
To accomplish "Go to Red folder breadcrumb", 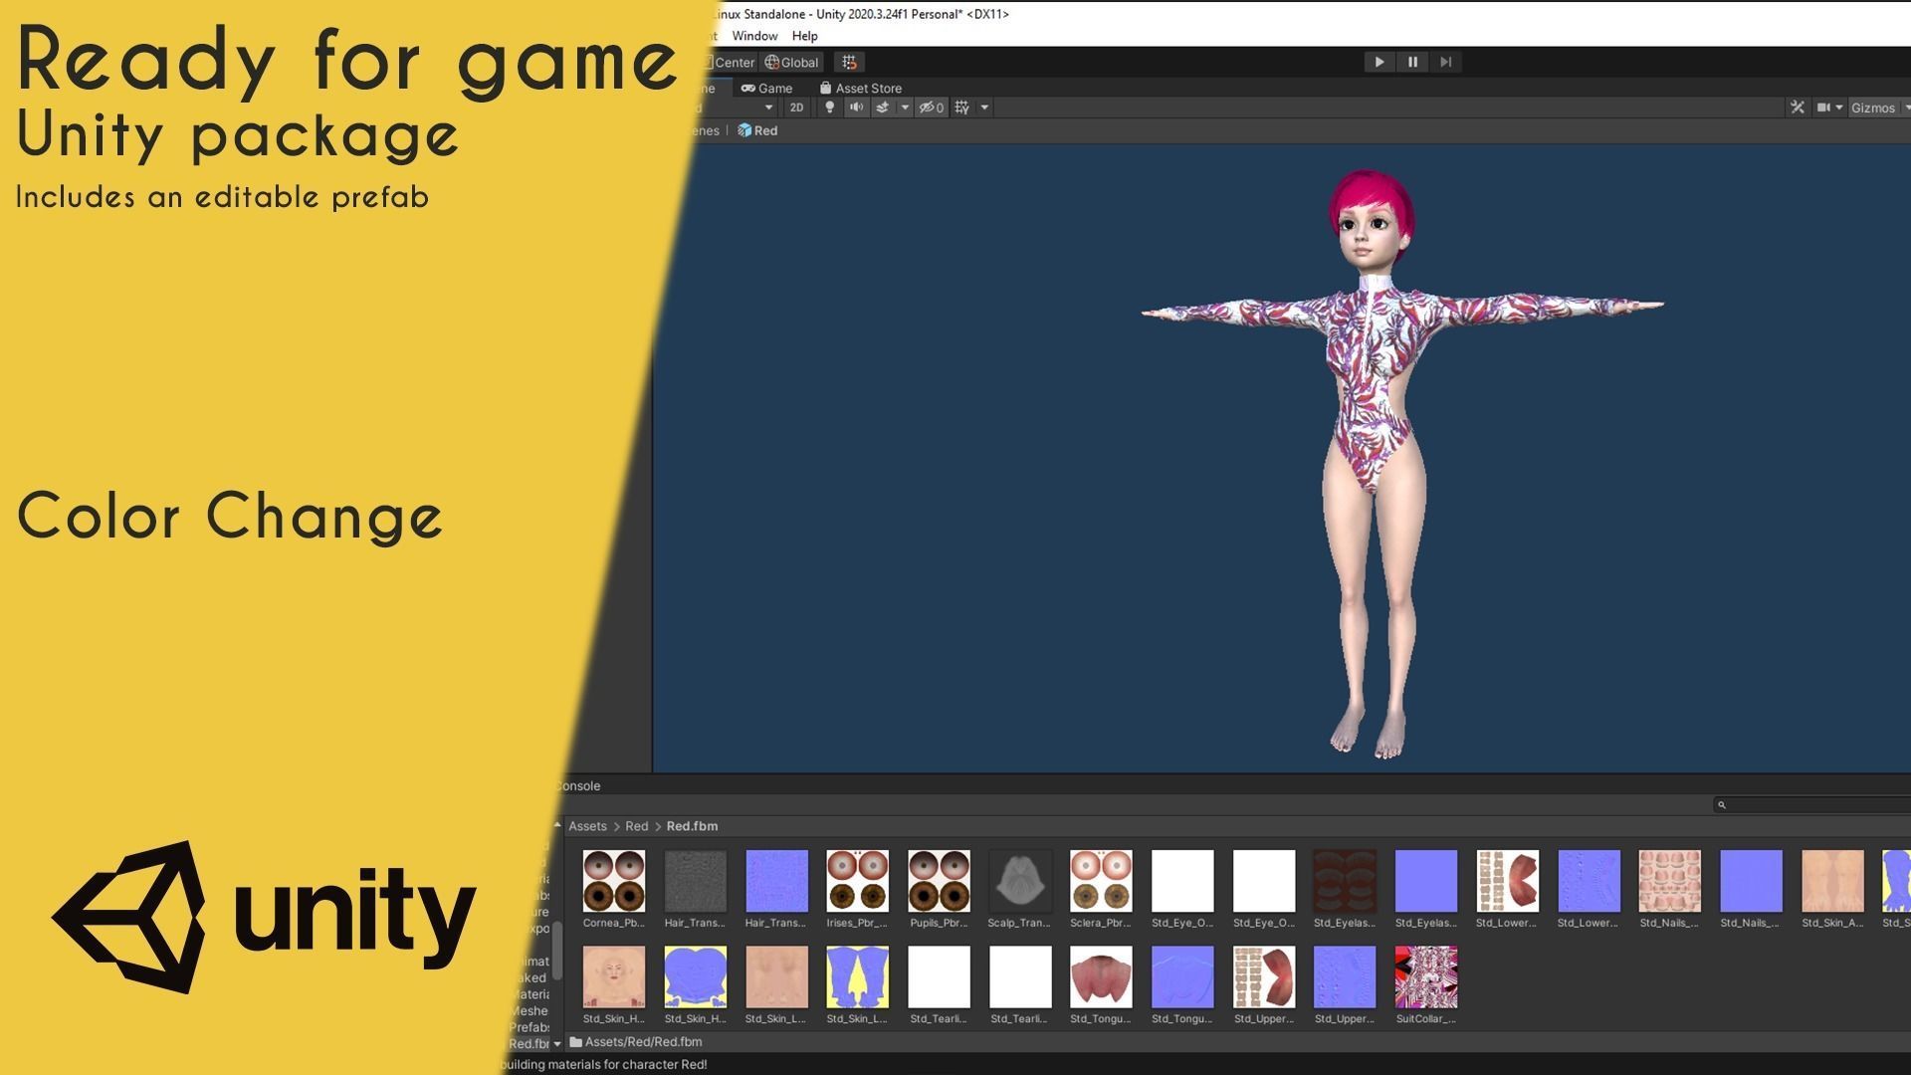I will tap(636, 826).
